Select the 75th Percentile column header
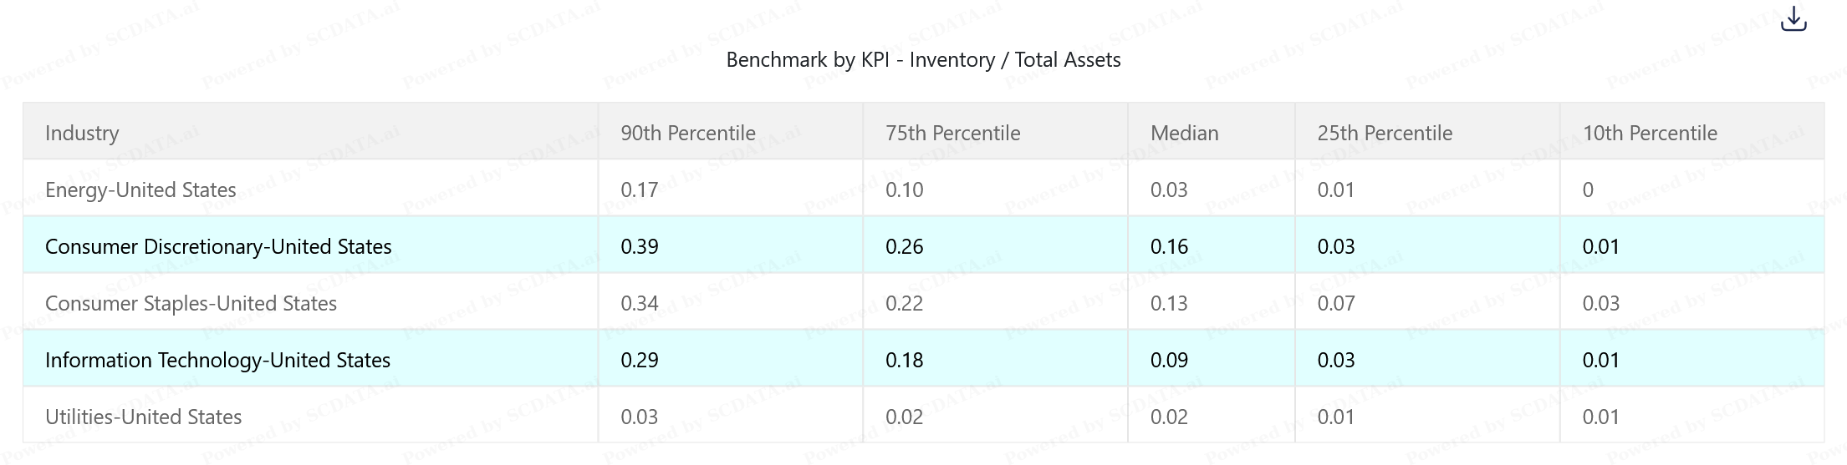This screenshot has height=465, width=1847. 952,133
